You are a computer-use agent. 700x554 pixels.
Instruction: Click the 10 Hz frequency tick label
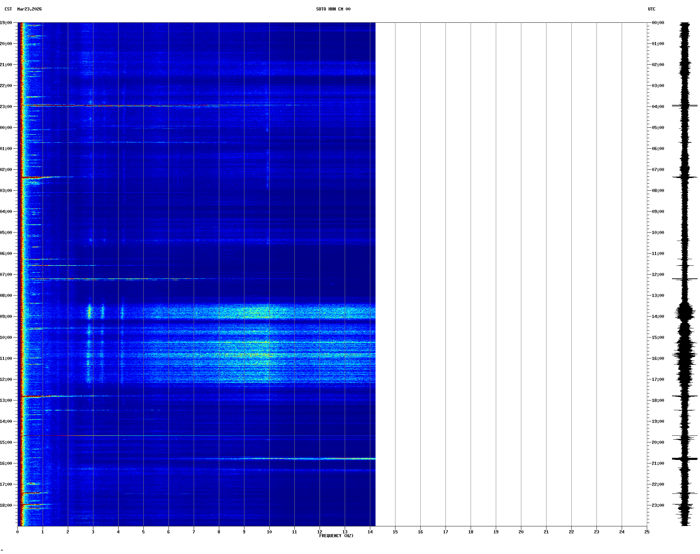coord(269,532)
